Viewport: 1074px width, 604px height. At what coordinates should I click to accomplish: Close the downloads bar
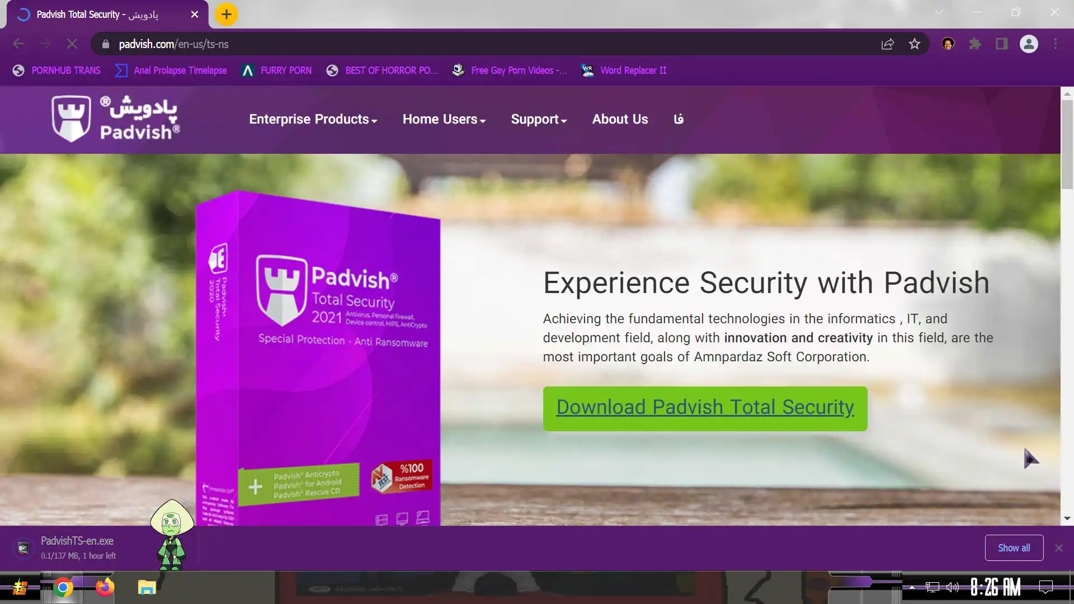[1058, 548]
